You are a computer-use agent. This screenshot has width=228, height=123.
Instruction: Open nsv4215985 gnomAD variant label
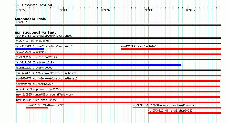tap(45, 94)
